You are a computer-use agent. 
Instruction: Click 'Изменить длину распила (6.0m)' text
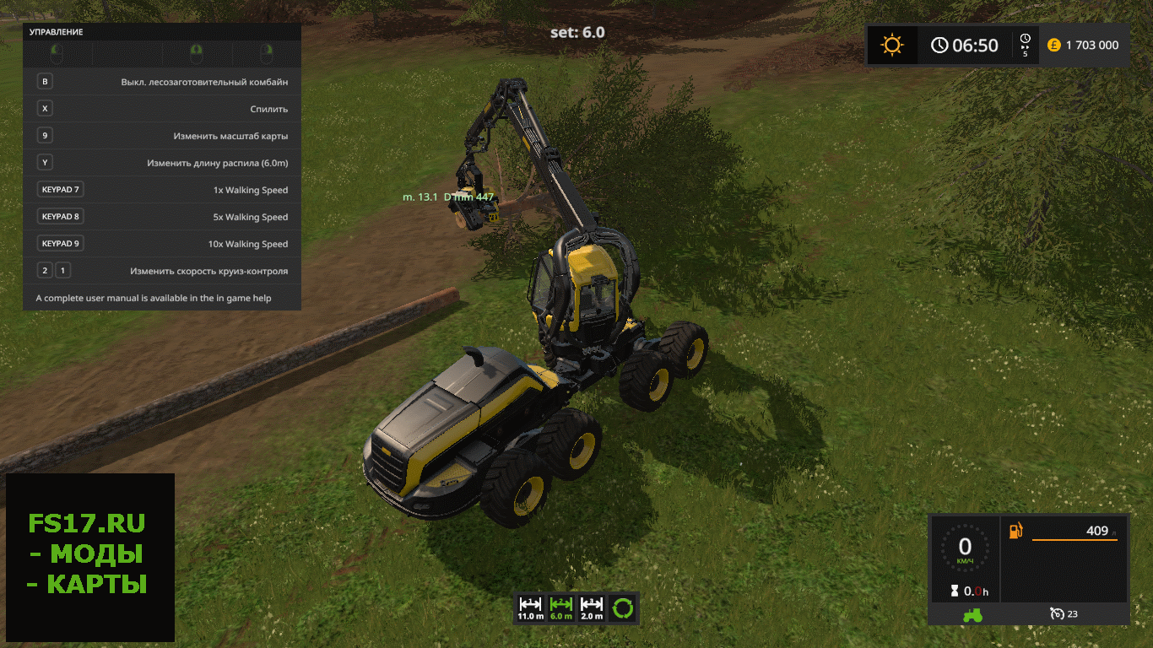218,163
